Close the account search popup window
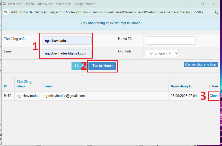The height and width of the screenshot is (146, 222). (x=214, y=4)
